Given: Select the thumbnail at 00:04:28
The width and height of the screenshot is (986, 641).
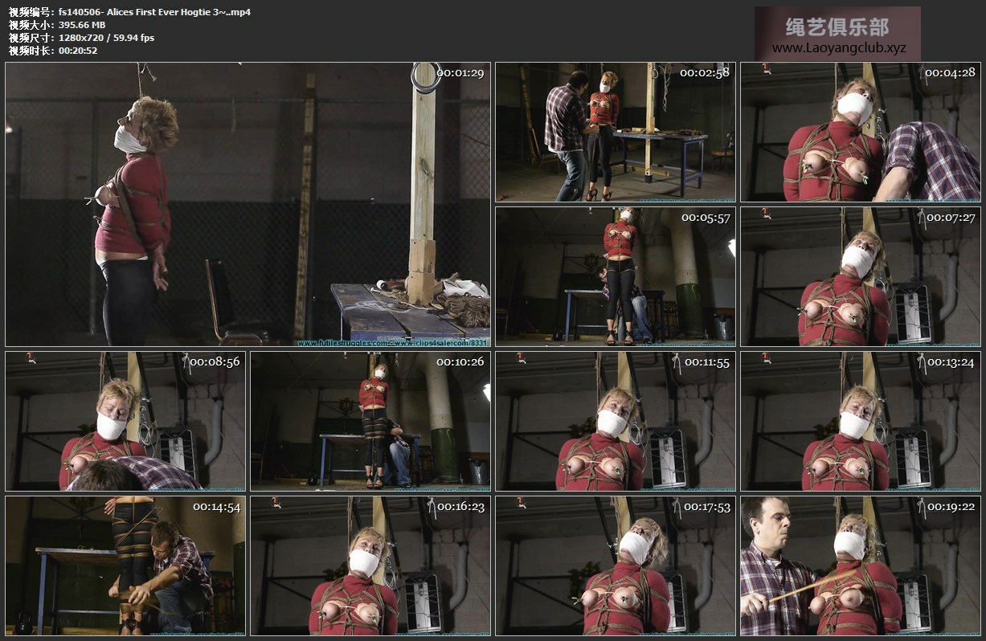Looking at the screenshot, I should (860, 132).
